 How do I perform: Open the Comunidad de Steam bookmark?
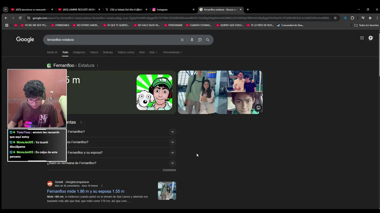[x=290, y=25]
